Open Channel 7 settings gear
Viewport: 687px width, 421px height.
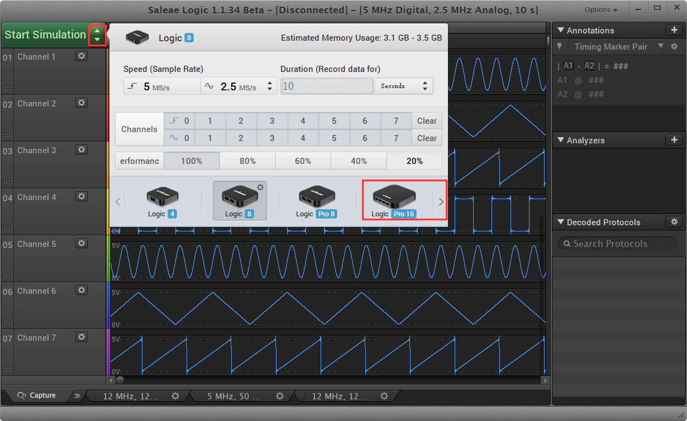pos(82,337)
